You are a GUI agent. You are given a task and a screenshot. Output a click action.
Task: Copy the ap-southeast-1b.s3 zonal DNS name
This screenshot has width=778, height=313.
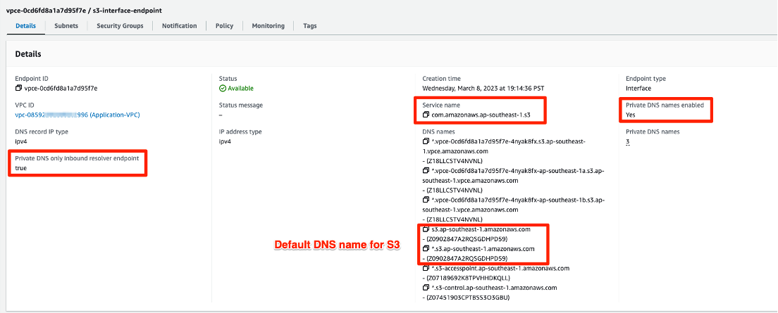[426, 200]
